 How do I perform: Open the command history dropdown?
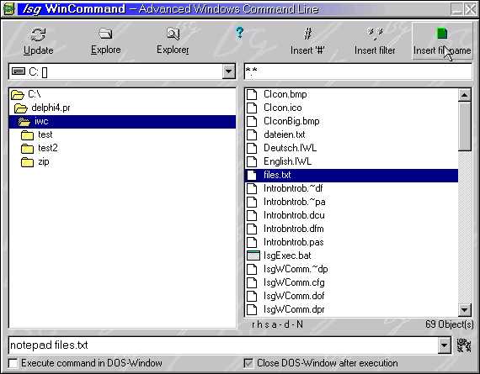444,345
